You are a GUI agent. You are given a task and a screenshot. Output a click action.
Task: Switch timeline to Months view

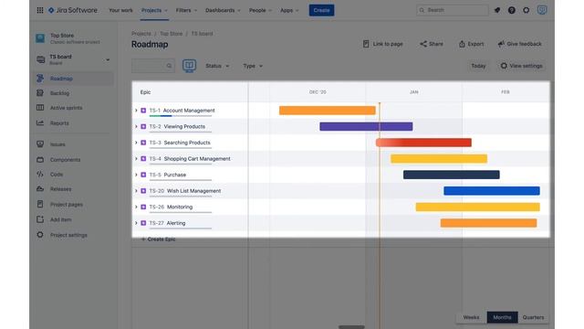(502, 317)
